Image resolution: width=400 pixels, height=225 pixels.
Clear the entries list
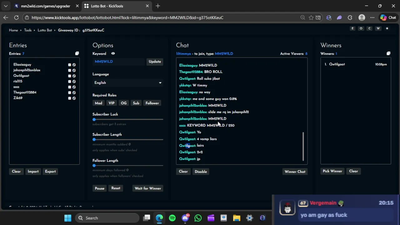click(16, 172)
